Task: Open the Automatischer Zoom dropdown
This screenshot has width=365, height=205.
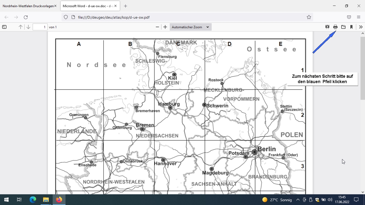Action: [x=191, y=27]
